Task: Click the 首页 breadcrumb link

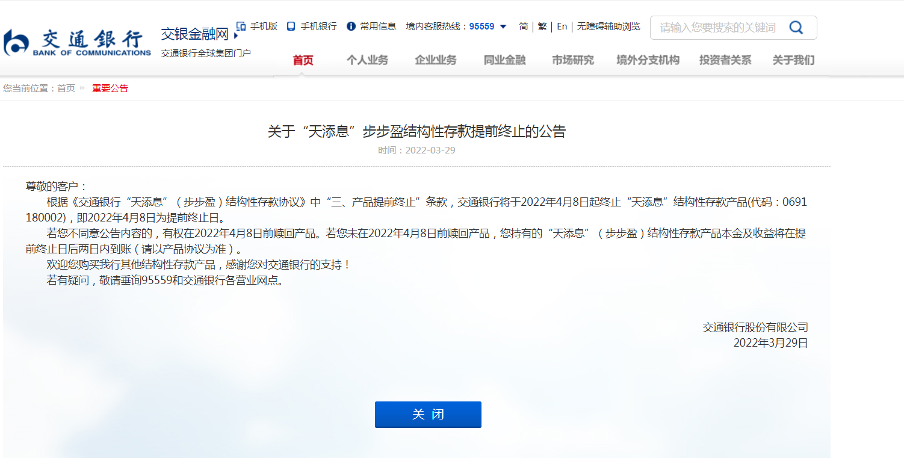Action: 66,88
